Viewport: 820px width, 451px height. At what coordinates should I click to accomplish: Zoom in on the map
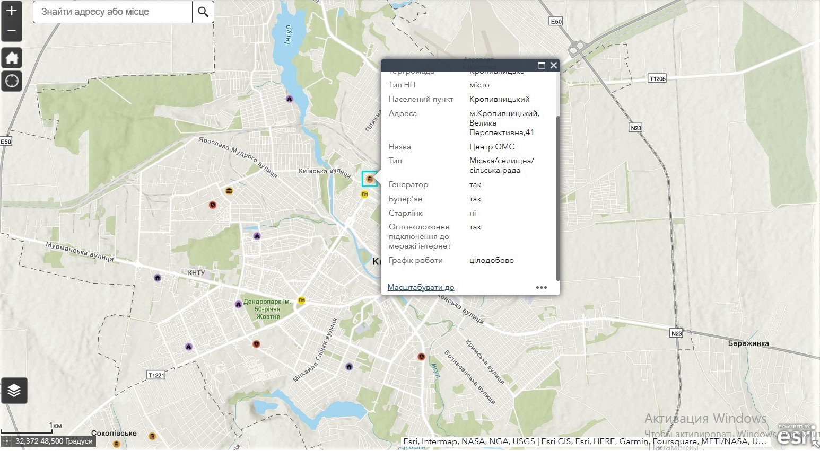click(x=12, y=11)
